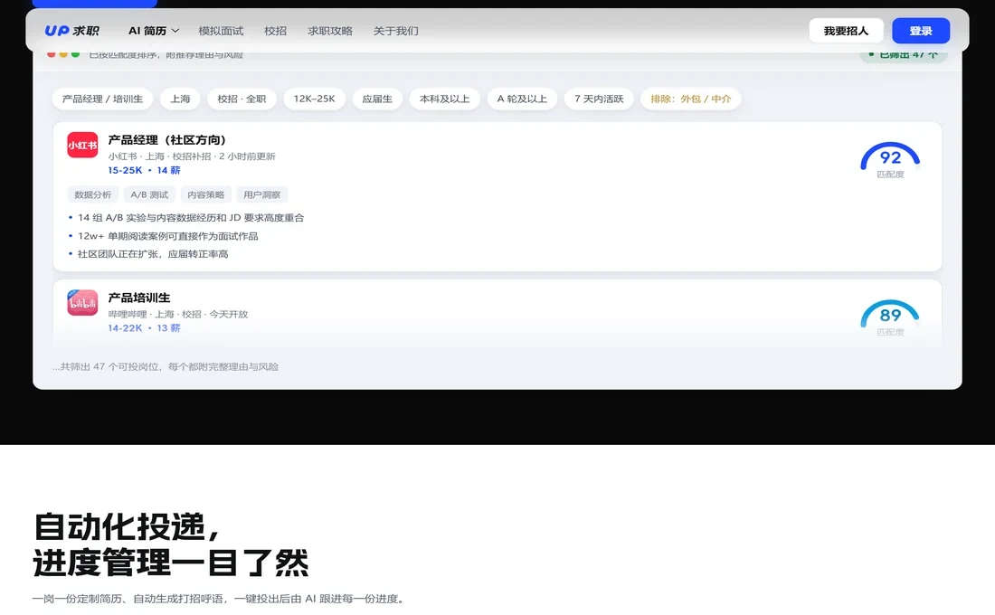Click the 共筛出 47 个可投岗位 summary text
Viewport: 995px width, 615px height.
(166, 367)
